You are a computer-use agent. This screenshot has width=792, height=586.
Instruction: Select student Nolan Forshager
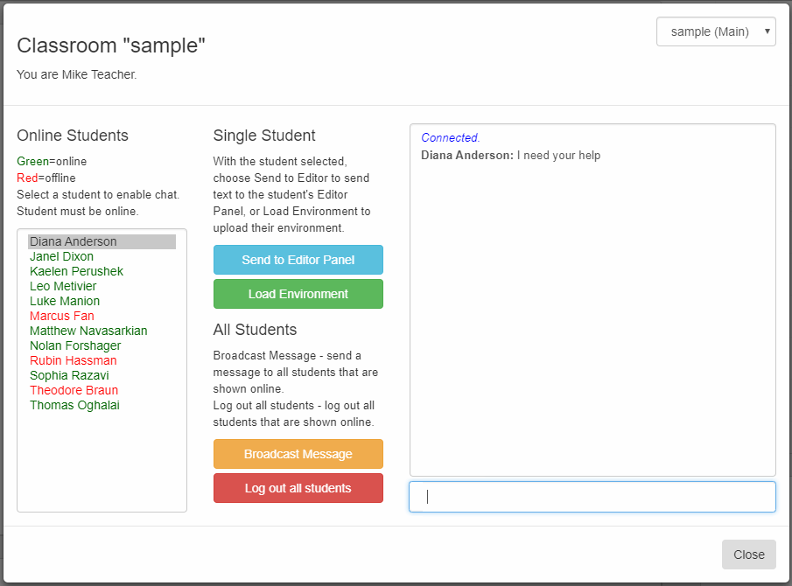coord(75,345)
